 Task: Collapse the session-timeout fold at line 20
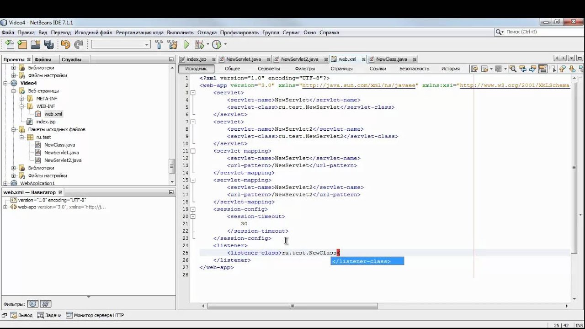coord(193,217)
